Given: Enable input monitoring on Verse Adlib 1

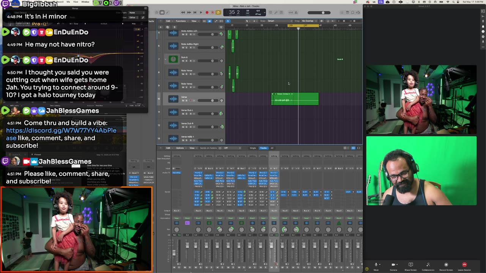Looking at the screenshot, I should (x=194, y=140).
